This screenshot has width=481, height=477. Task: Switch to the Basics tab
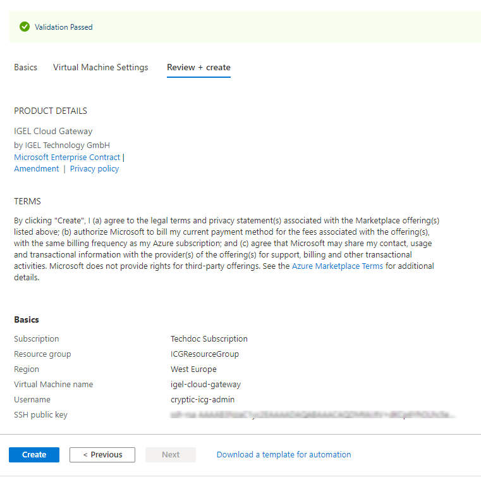point(25,67)
